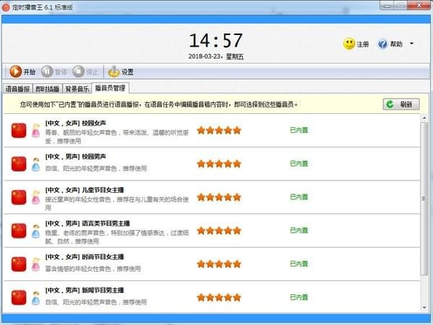Open Settings (设置) from the toolbar
Viewport: 433px width, 325px height.
coord(121,72)
